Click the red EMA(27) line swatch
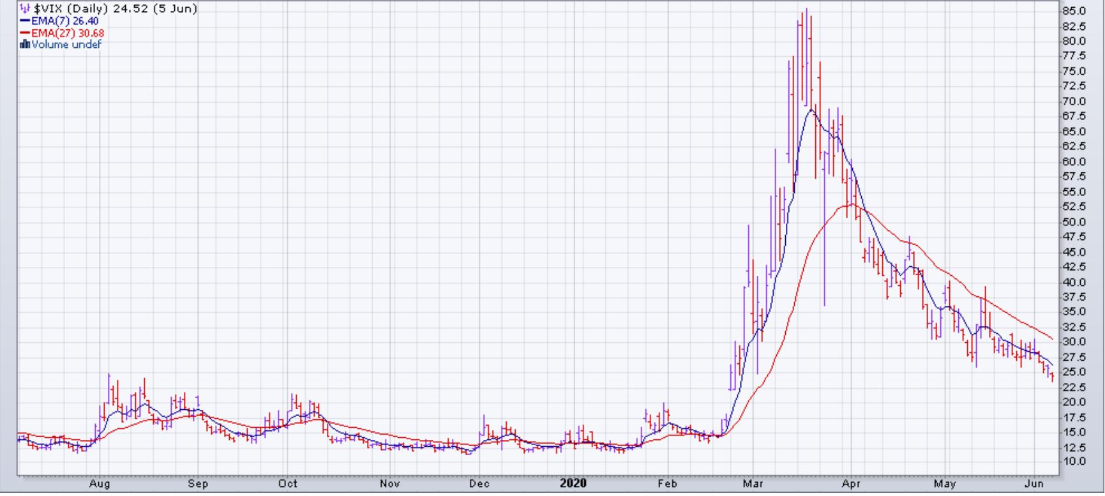1105x496 pixels. pos(25,33)
